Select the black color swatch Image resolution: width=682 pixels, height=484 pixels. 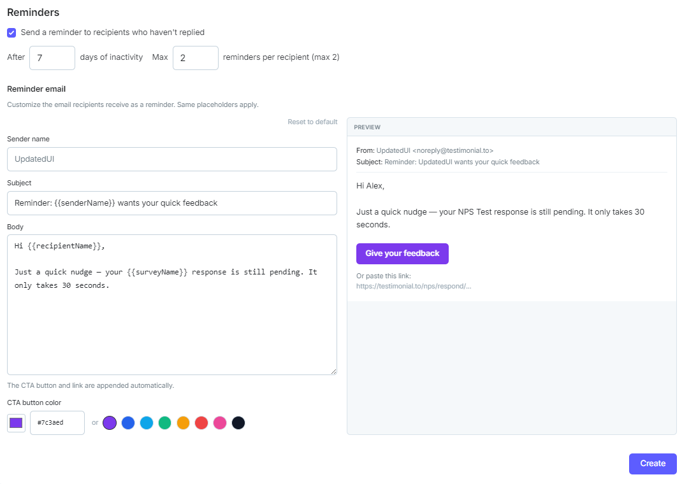pyautogui.click(x=238, y=423)
